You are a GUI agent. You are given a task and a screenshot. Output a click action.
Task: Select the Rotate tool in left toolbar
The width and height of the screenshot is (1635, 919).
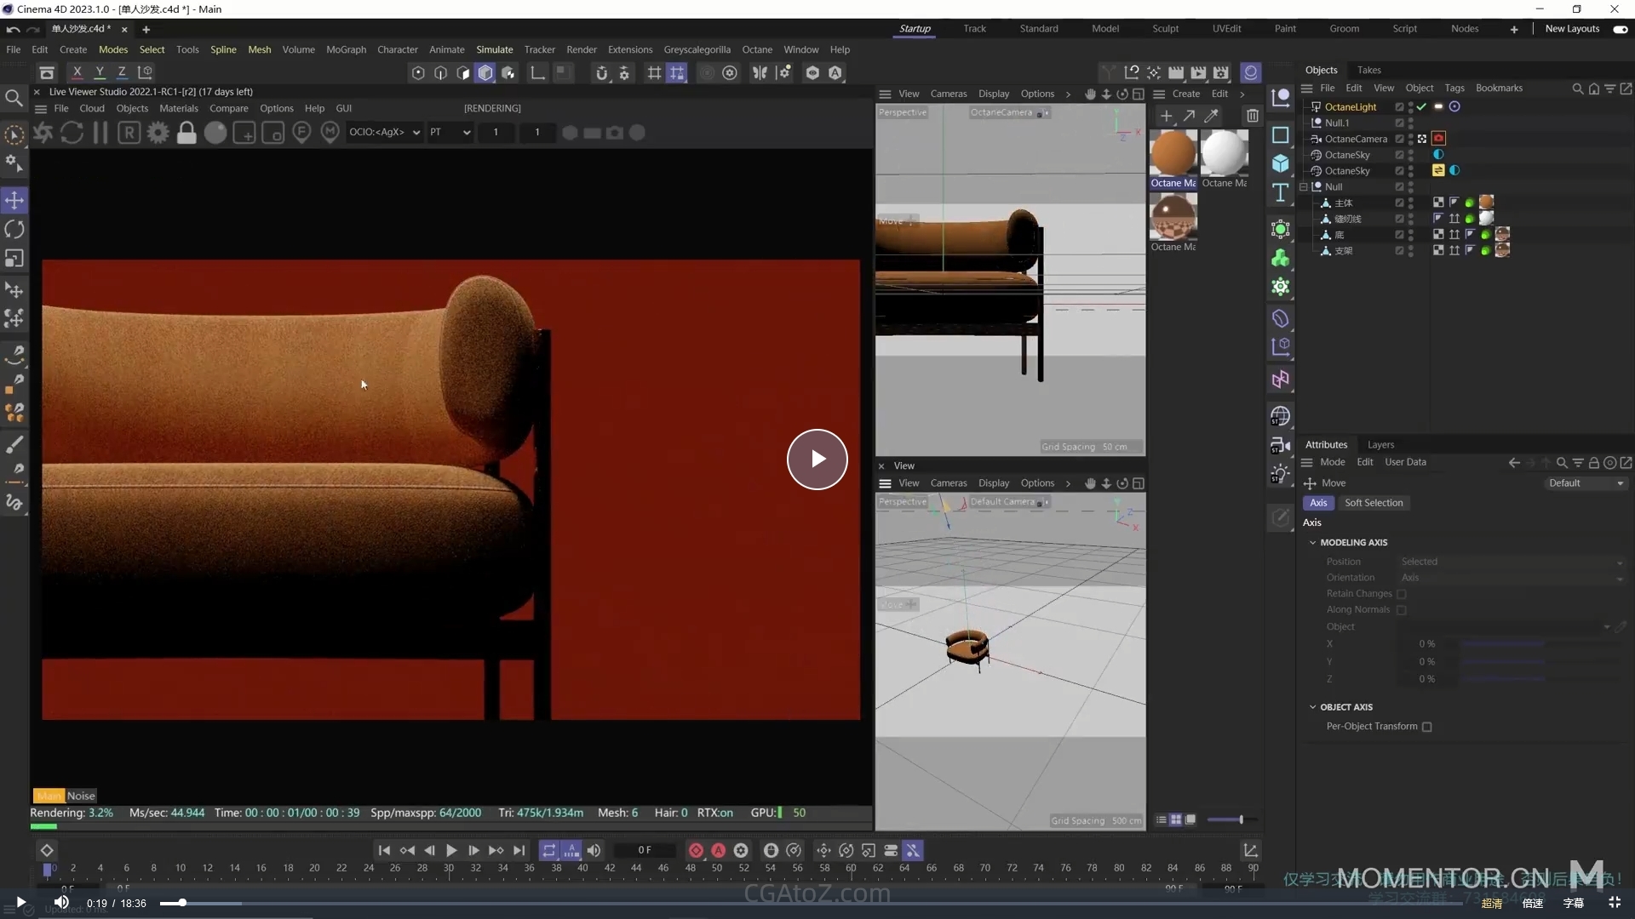pos(14,230)
